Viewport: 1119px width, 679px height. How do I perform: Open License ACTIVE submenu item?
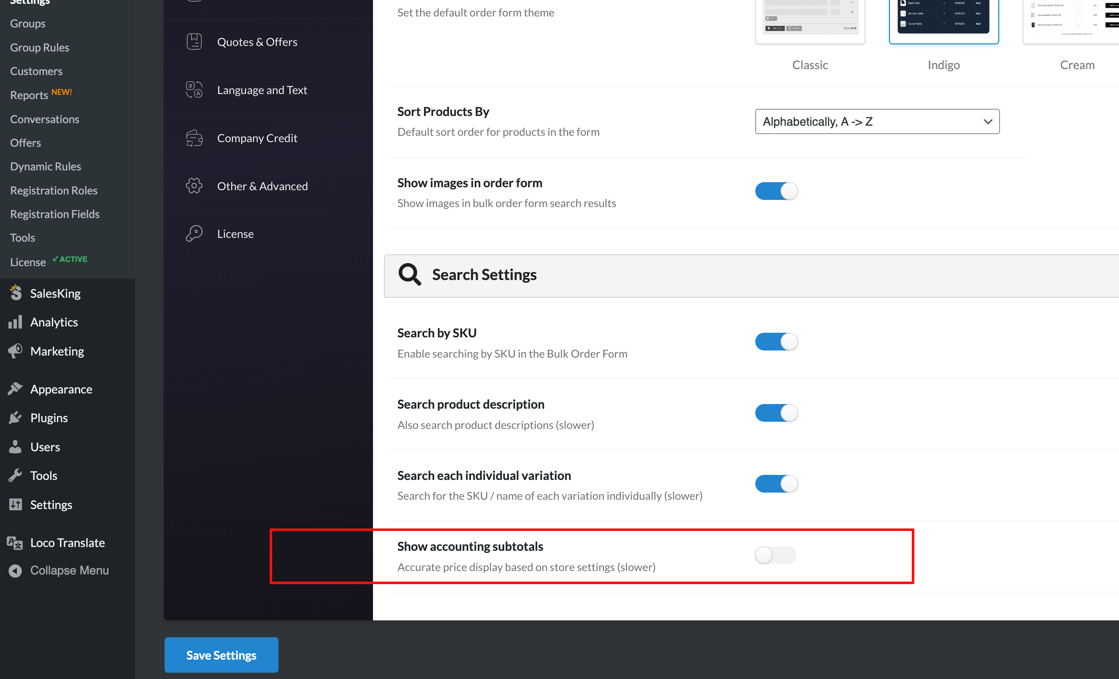pyautogui.click(x=49, y=261)
